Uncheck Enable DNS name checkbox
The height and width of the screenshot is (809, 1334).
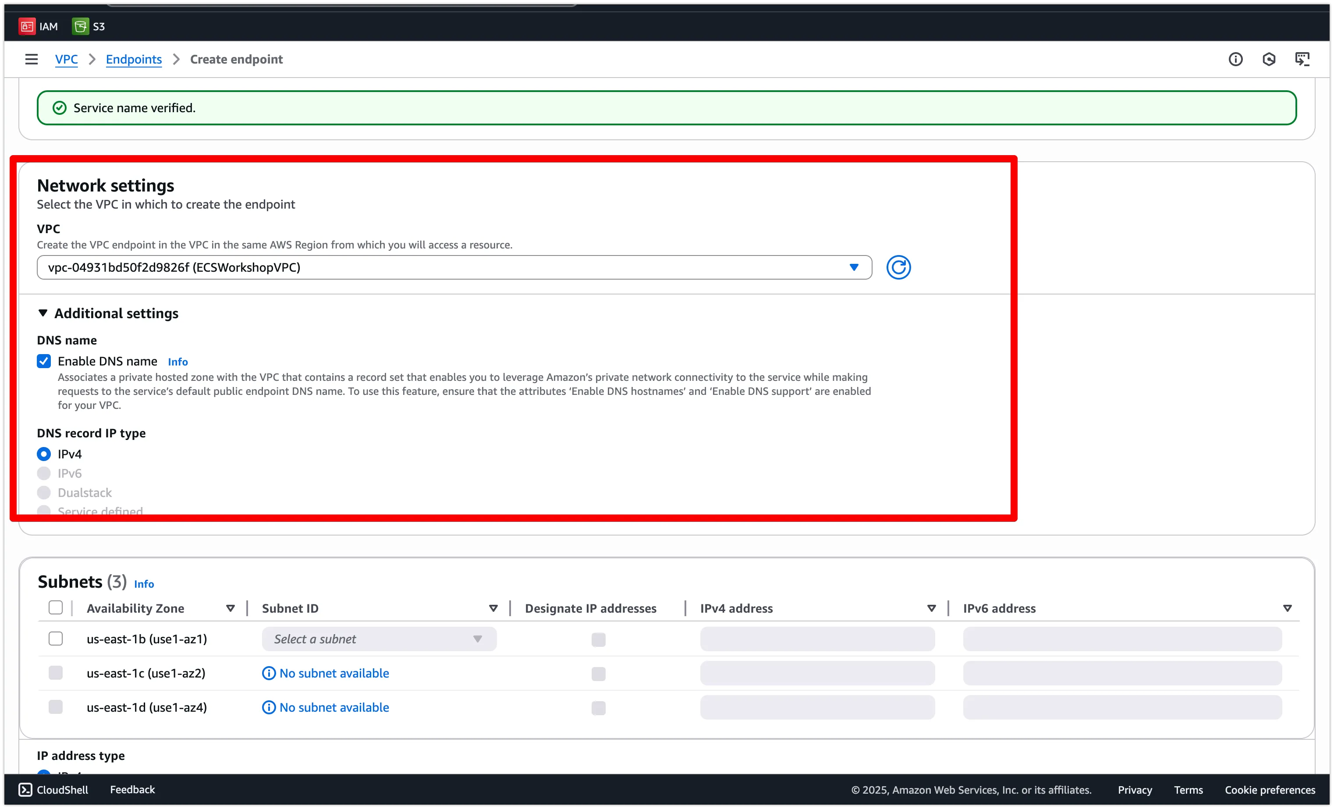[44, 361]
